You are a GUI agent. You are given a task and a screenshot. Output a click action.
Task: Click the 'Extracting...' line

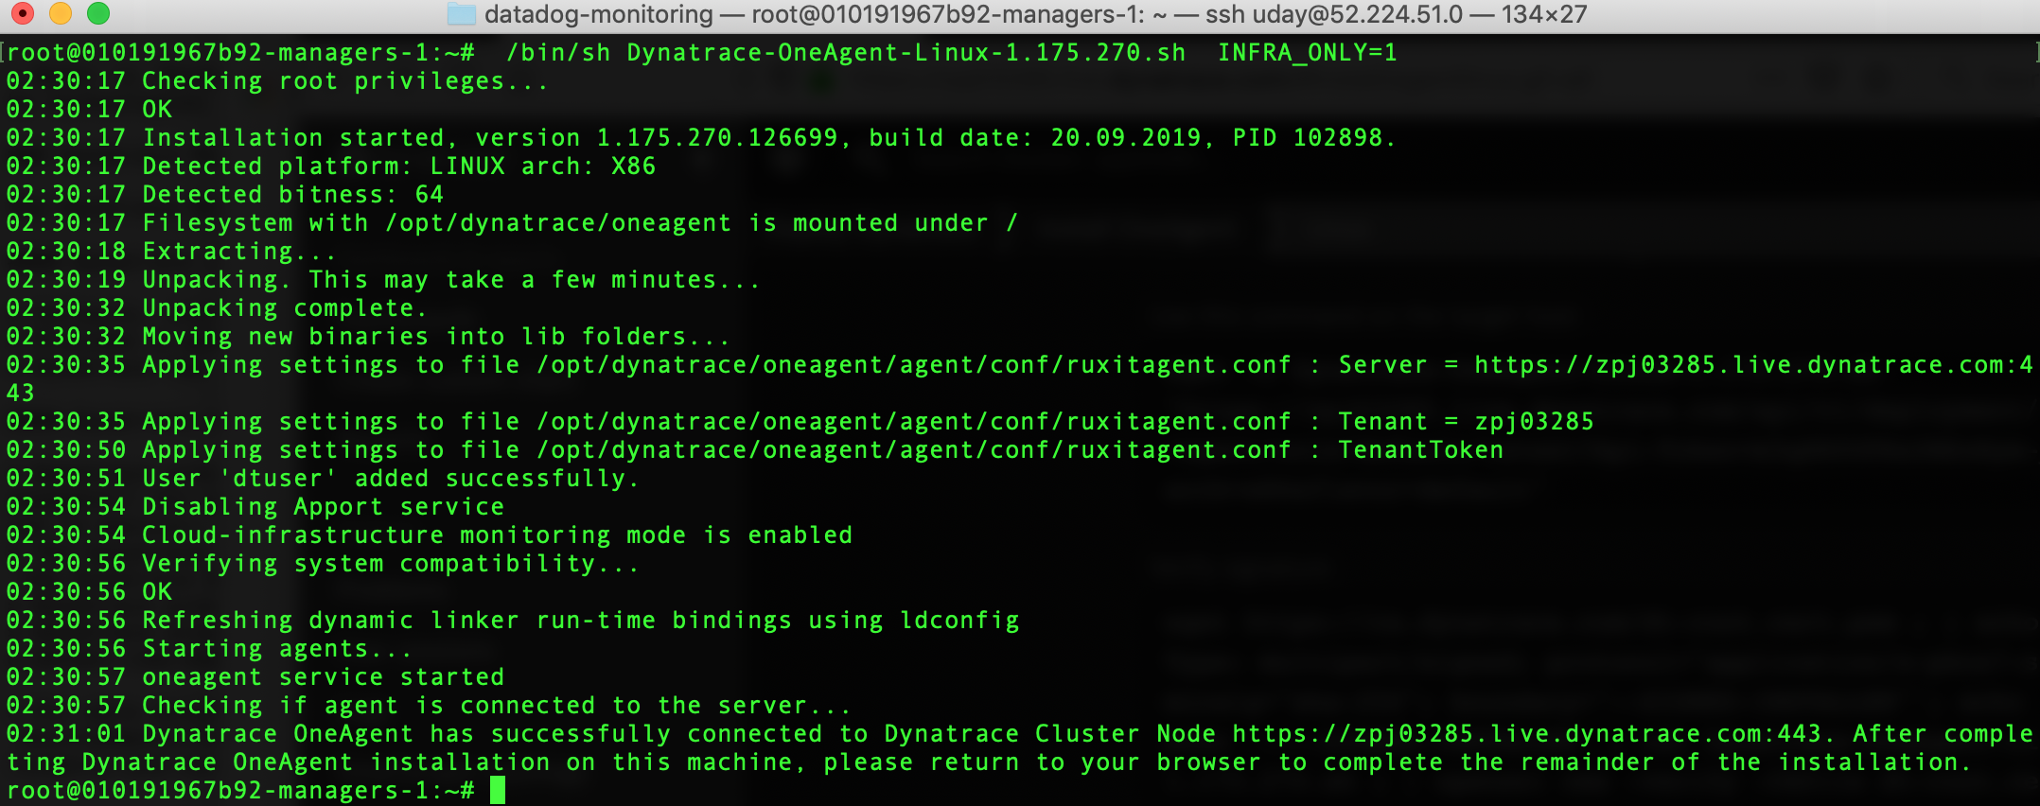pyautogui.click(x=171, y=252)
